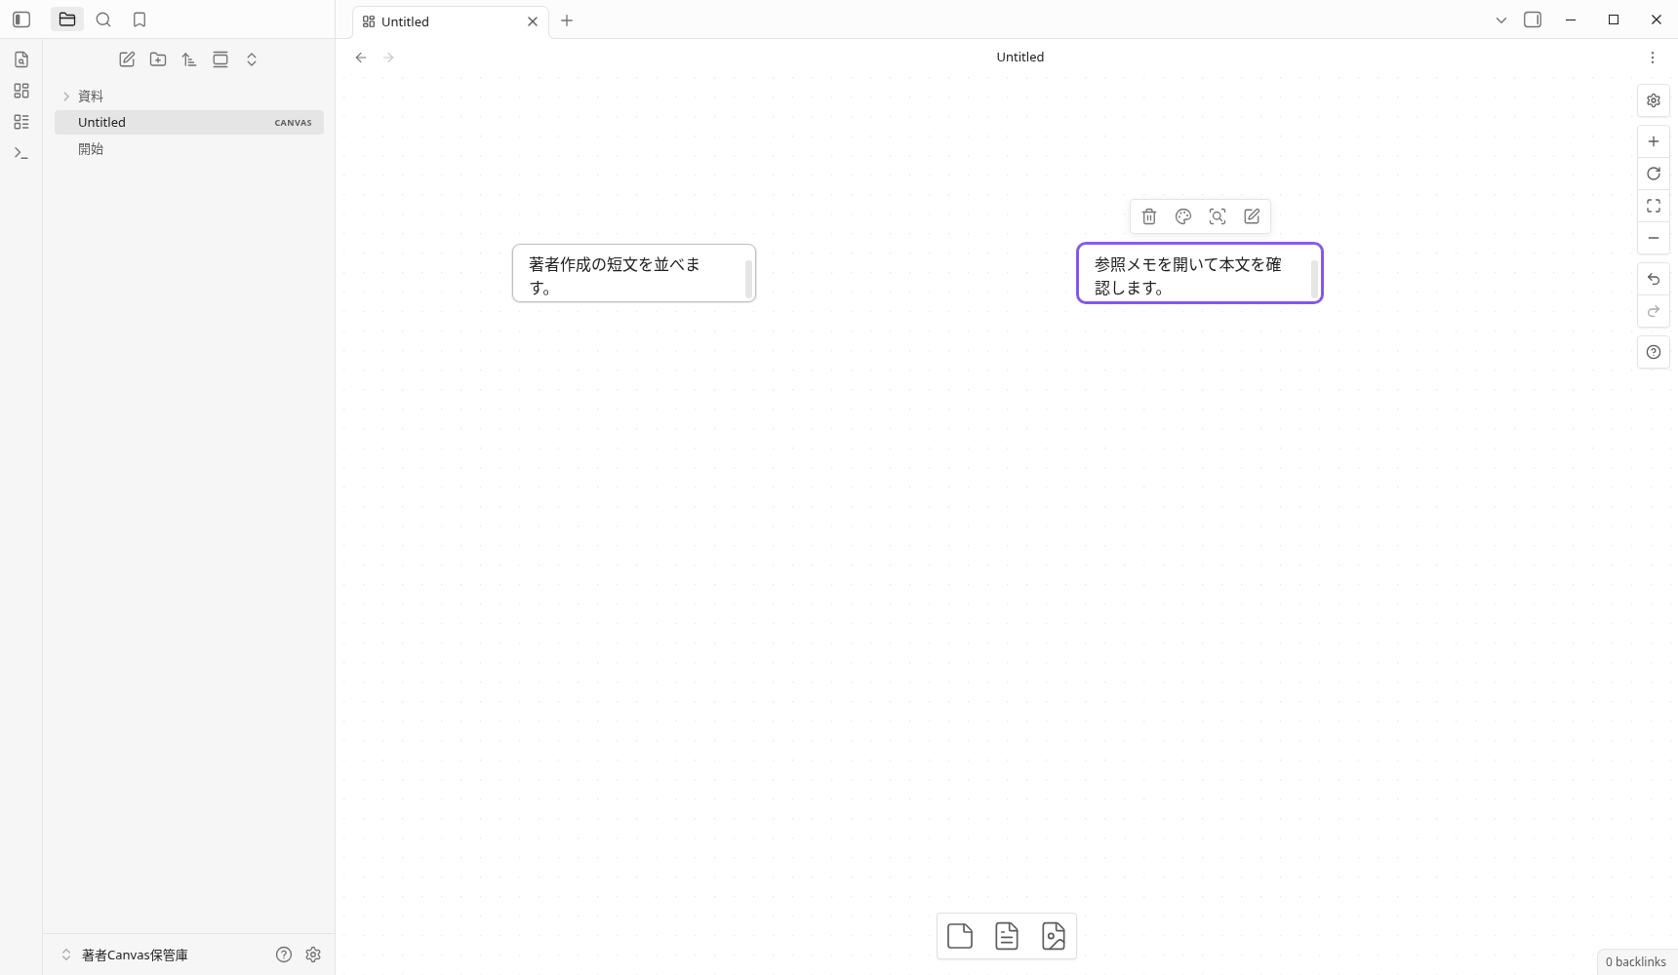Open the bookmarks pane icon

pos(140,19)
